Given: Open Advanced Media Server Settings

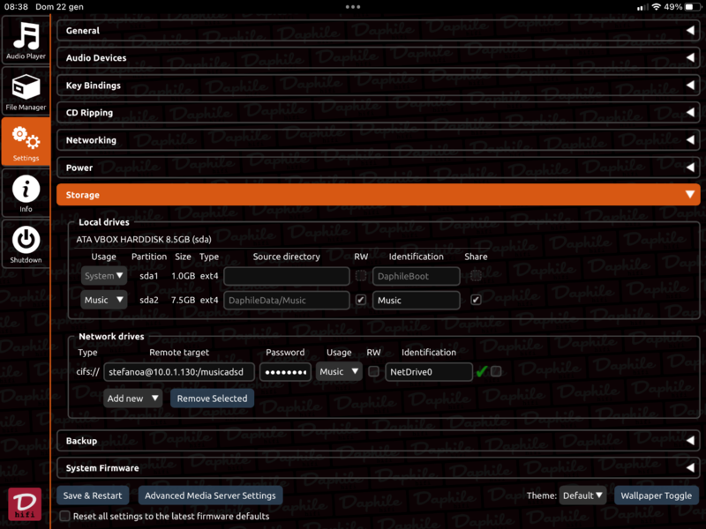Looking at the screenshot, I should pyautogui.click(x=209, y=495).
